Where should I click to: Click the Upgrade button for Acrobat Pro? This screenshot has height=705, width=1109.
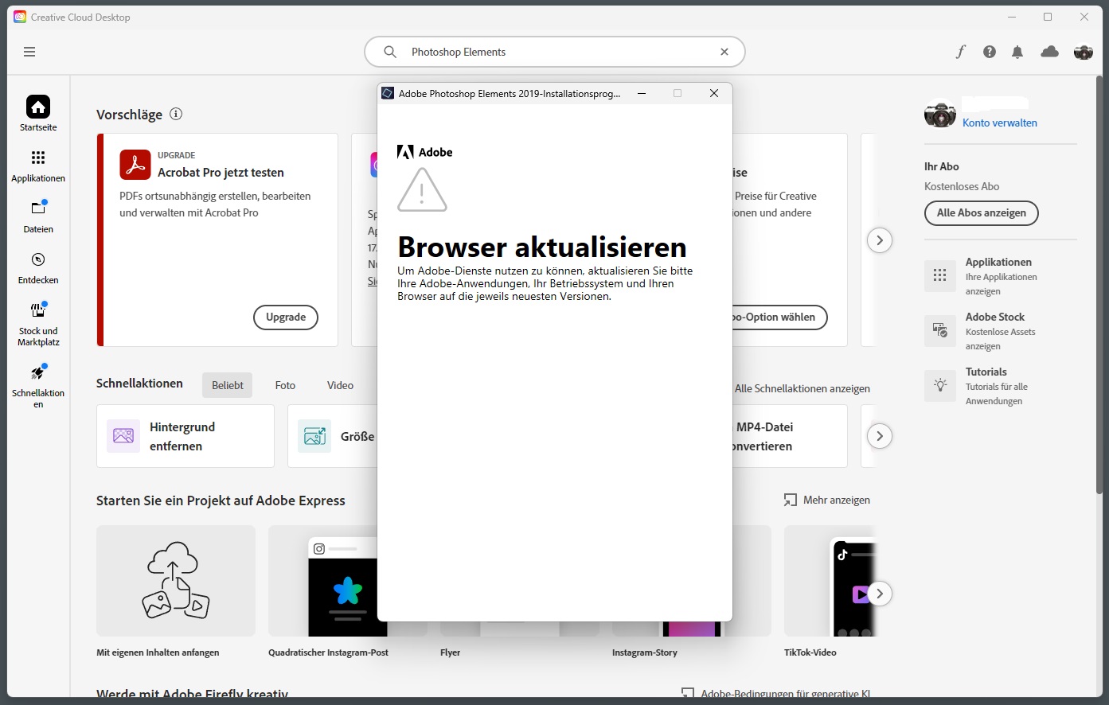coord(286,317)
